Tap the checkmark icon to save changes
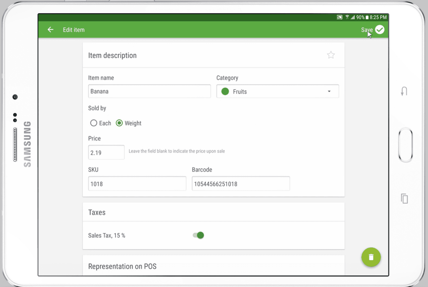This screenshot has width=428, height=287. (x=380, y=29)
